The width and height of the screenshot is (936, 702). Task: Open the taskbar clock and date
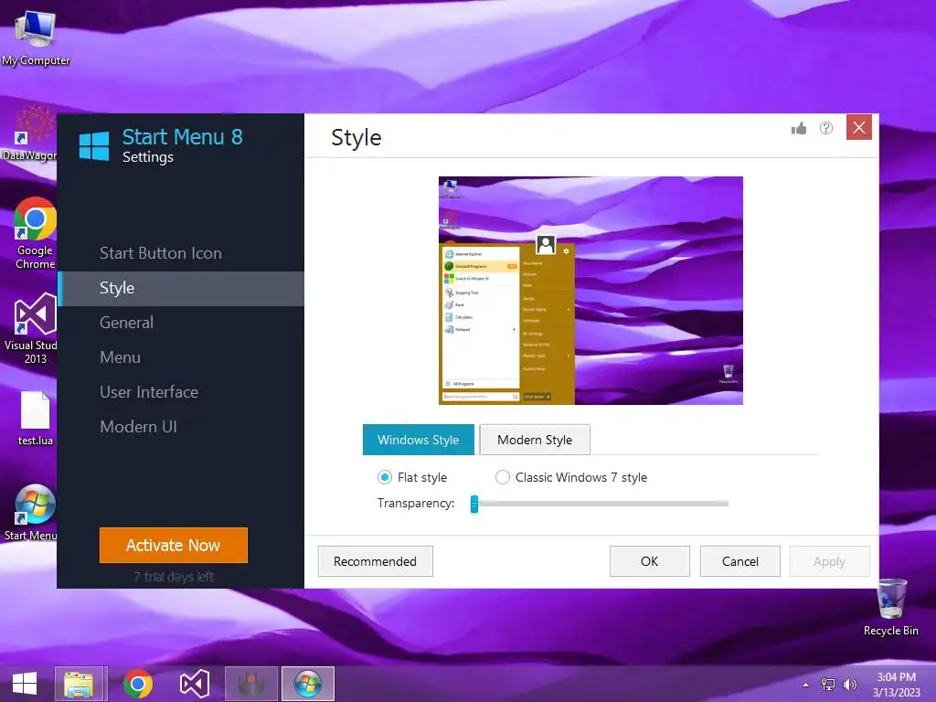(x=896, y=685)
